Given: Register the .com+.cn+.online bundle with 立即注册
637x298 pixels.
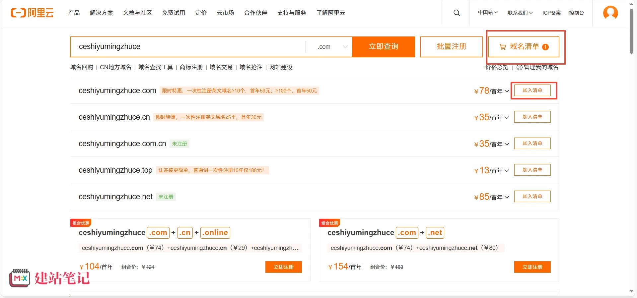Looking at the screenshot, I should click(x=284, y=267).
